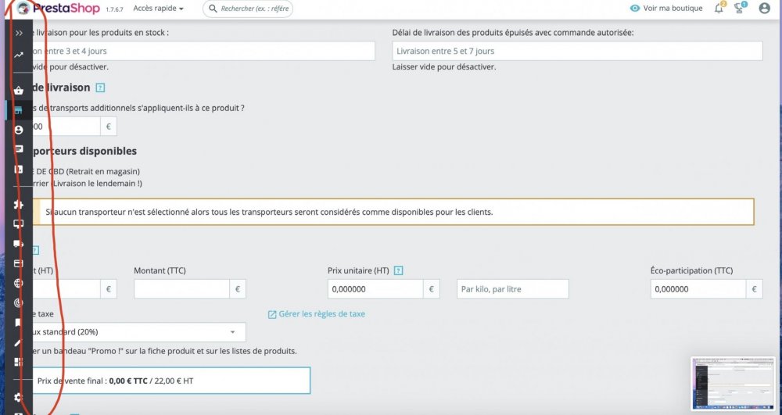The height and width of the screenshot is (415, 782).
Task: Open Customers person icon in sidebar
Action: 19,130
